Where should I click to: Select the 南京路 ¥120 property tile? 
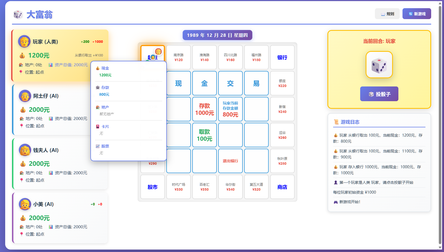pyautogui.click(x=178, y=57)
